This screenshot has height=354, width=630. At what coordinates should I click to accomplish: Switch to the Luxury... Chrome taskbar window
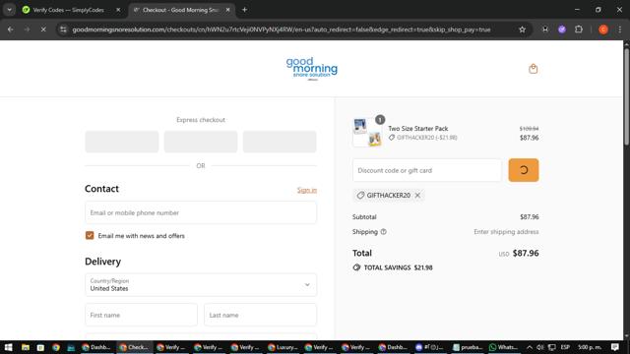coord(283,347)
